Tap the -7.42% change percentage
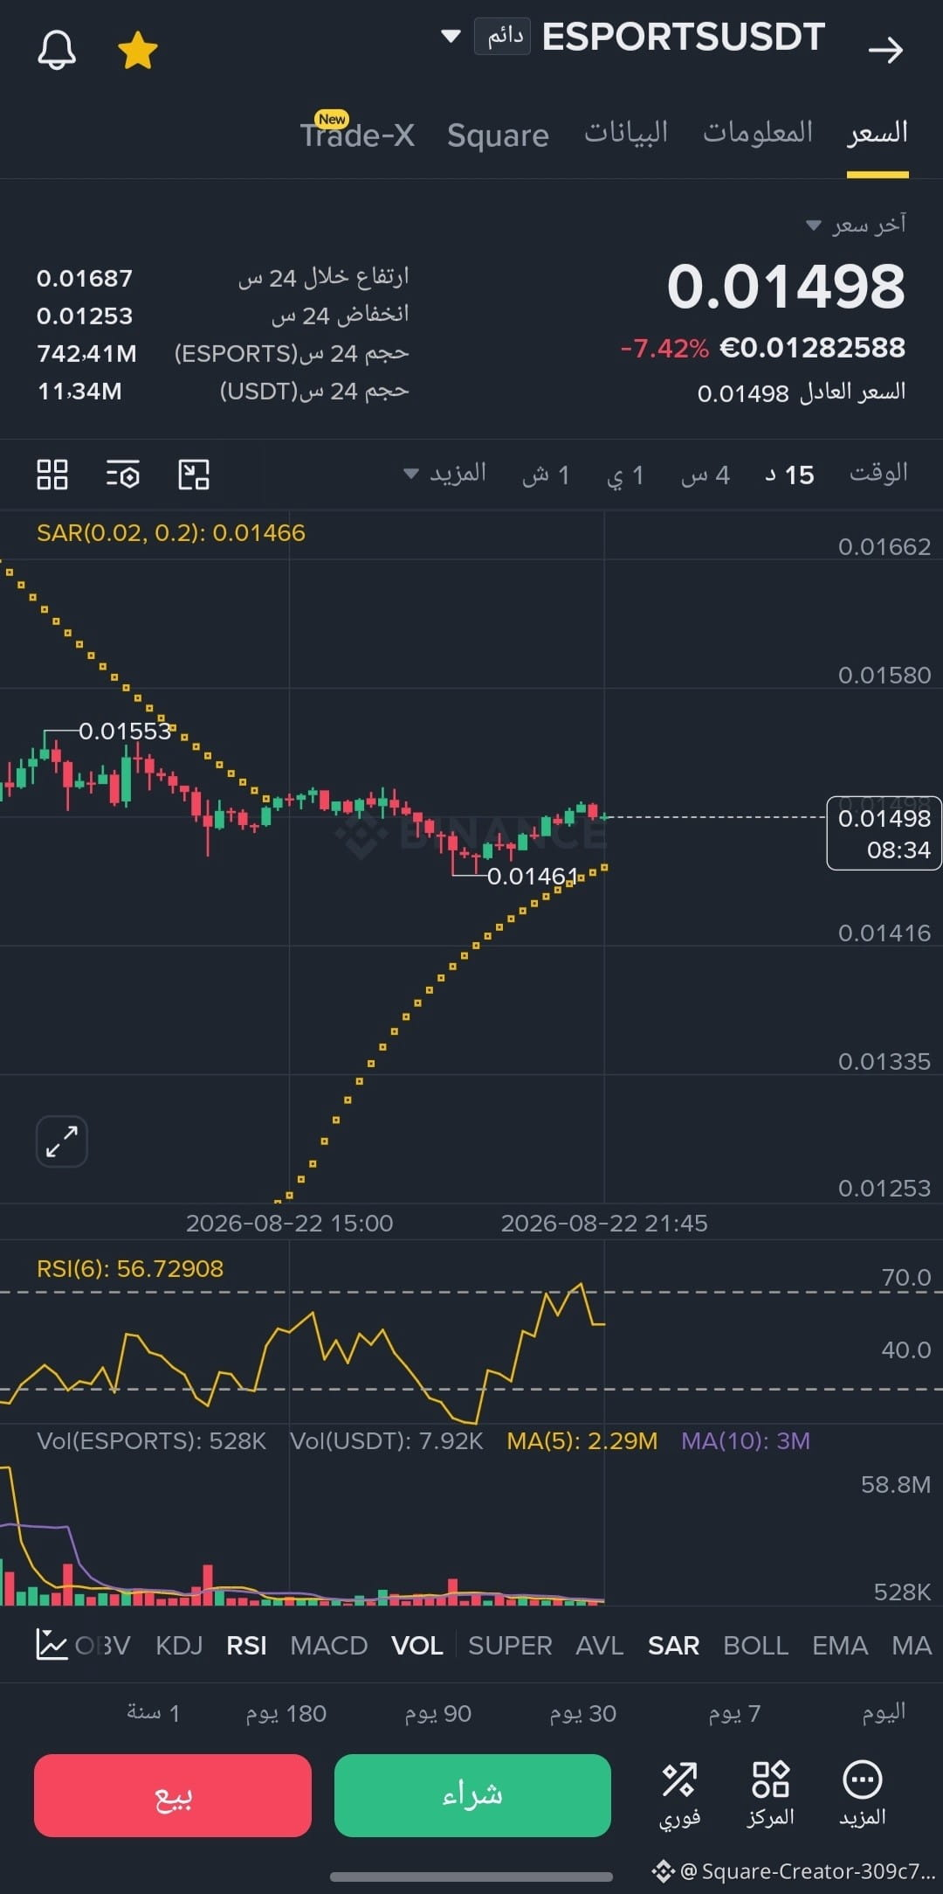 click(x=664, y=349)
